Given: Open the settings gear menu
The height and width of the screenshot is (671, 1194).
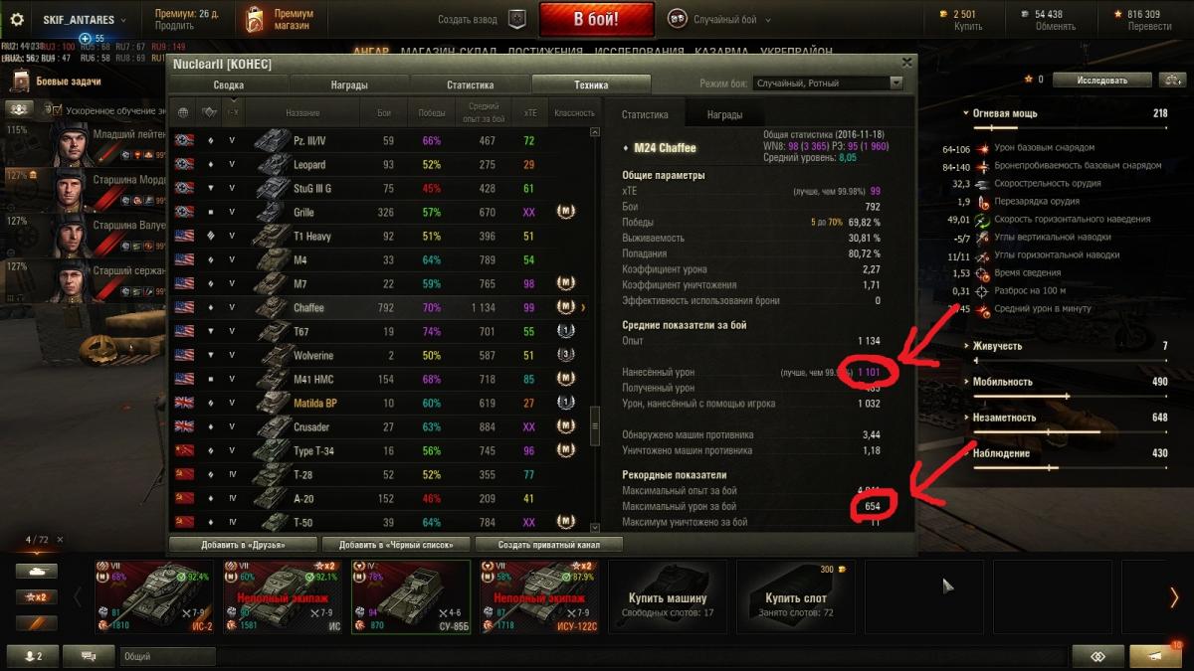Looking at the screenshot, I should click(17, 19).
